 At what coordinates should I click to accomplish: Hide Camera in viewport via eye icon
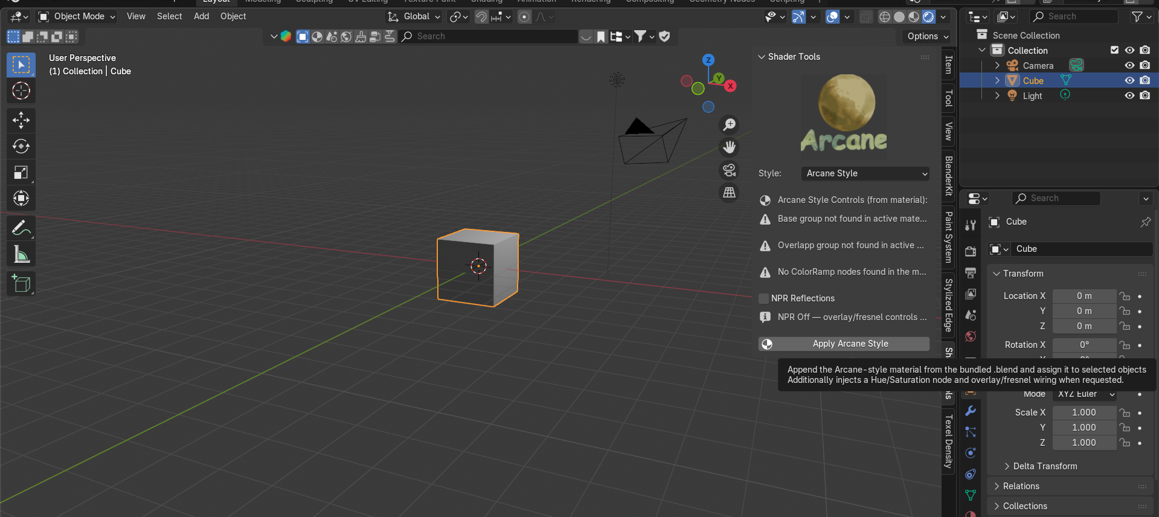tap(1129, 65)
